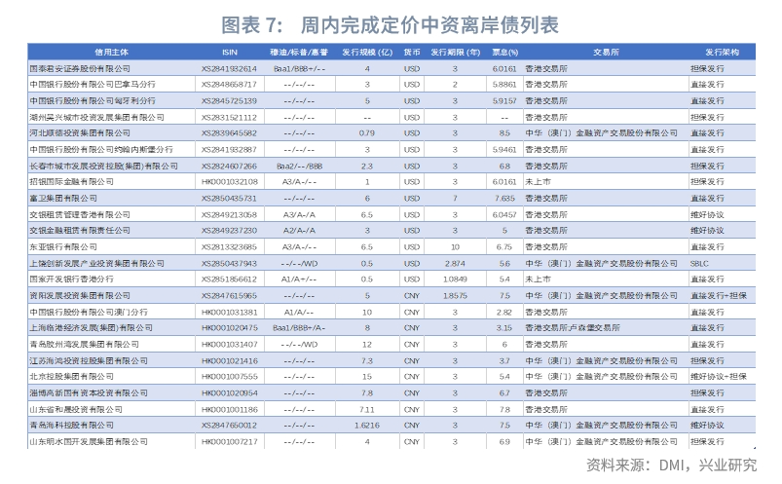Click the '交易所' column header
The height and width of the screenshot is (484, 782).
pos(606,52)
